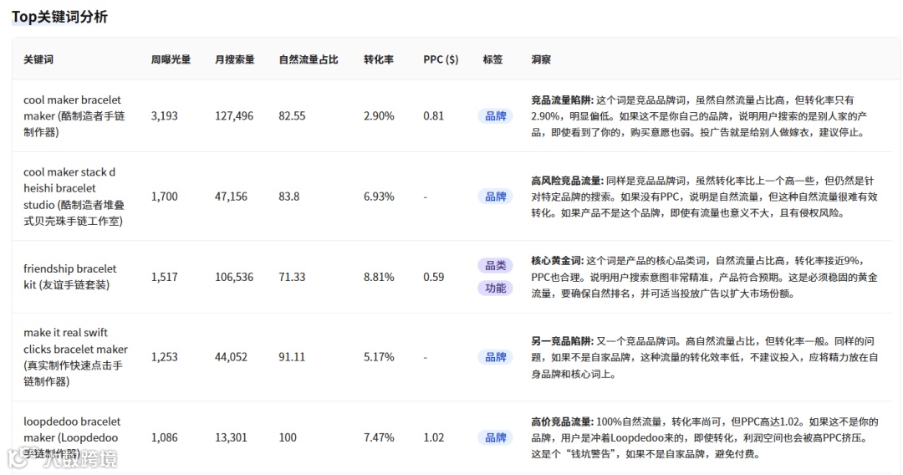Select the Top关键词分析 heading
Viewport: 903px width, 475px height.
point(59,17)
